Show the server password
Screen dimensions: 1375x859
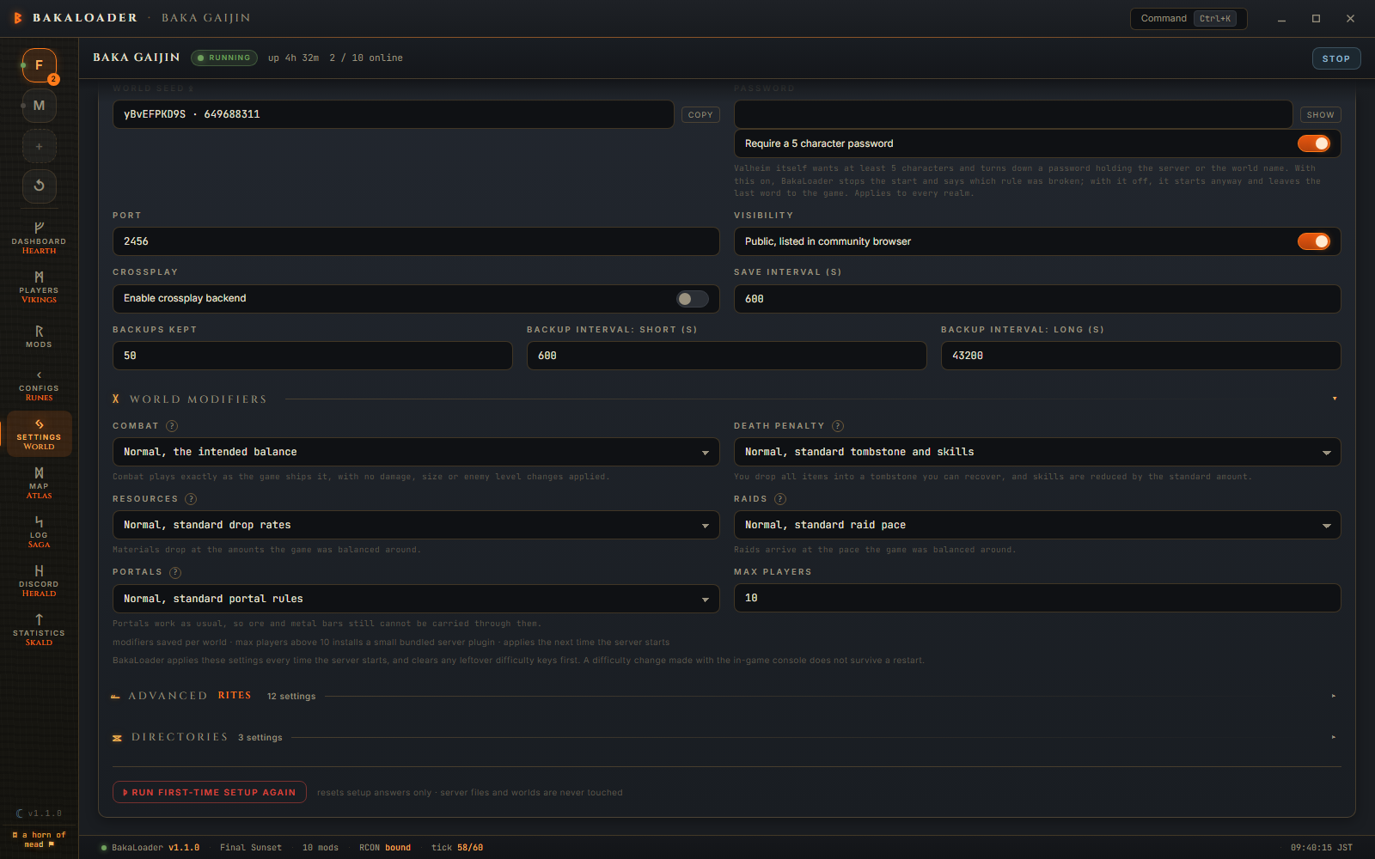tap(1320, 115)
